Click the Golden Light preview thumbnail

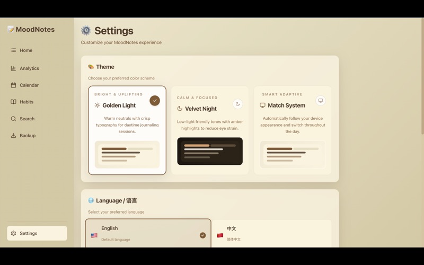127,155
